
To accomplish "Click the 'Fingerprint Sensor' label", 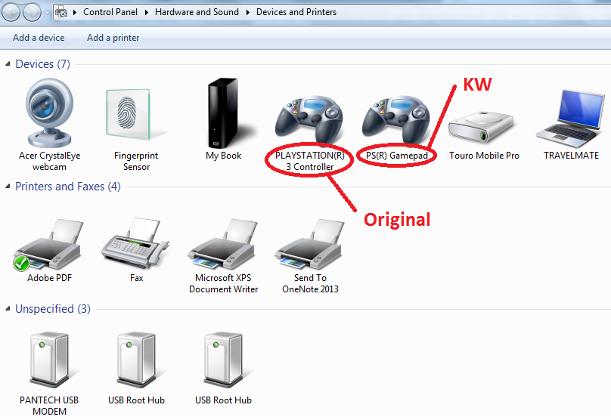I will (136, 161).
